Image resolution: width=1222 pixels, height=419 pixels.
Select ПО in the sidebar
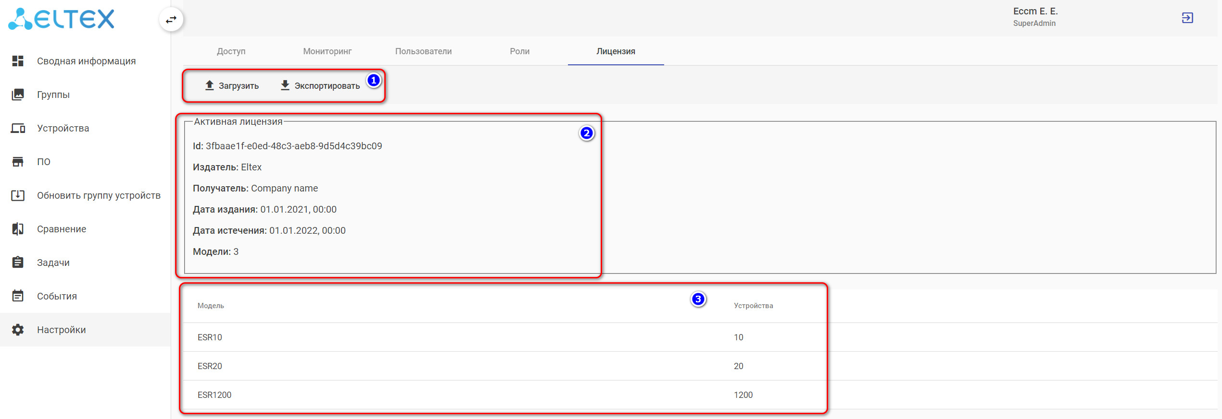tap(86, 162)
